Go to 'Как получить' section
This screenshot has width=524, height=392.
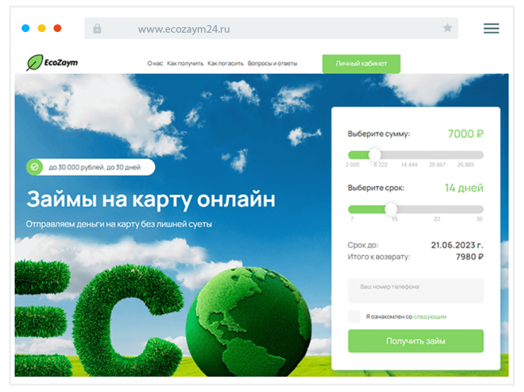tap(185, 63)
